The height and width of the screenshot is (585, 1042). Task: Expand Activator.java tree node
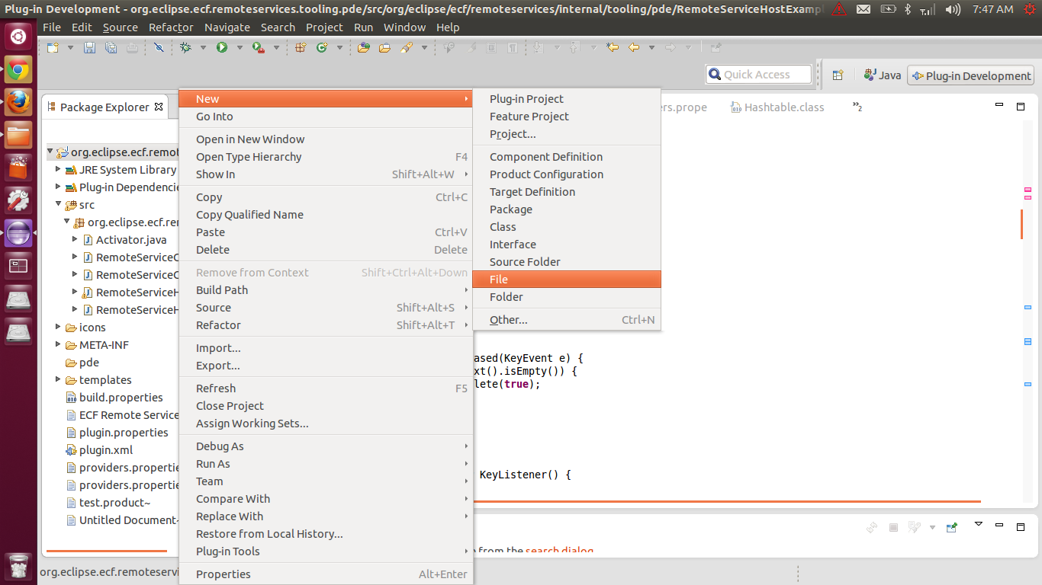click(x=75, y=239)
